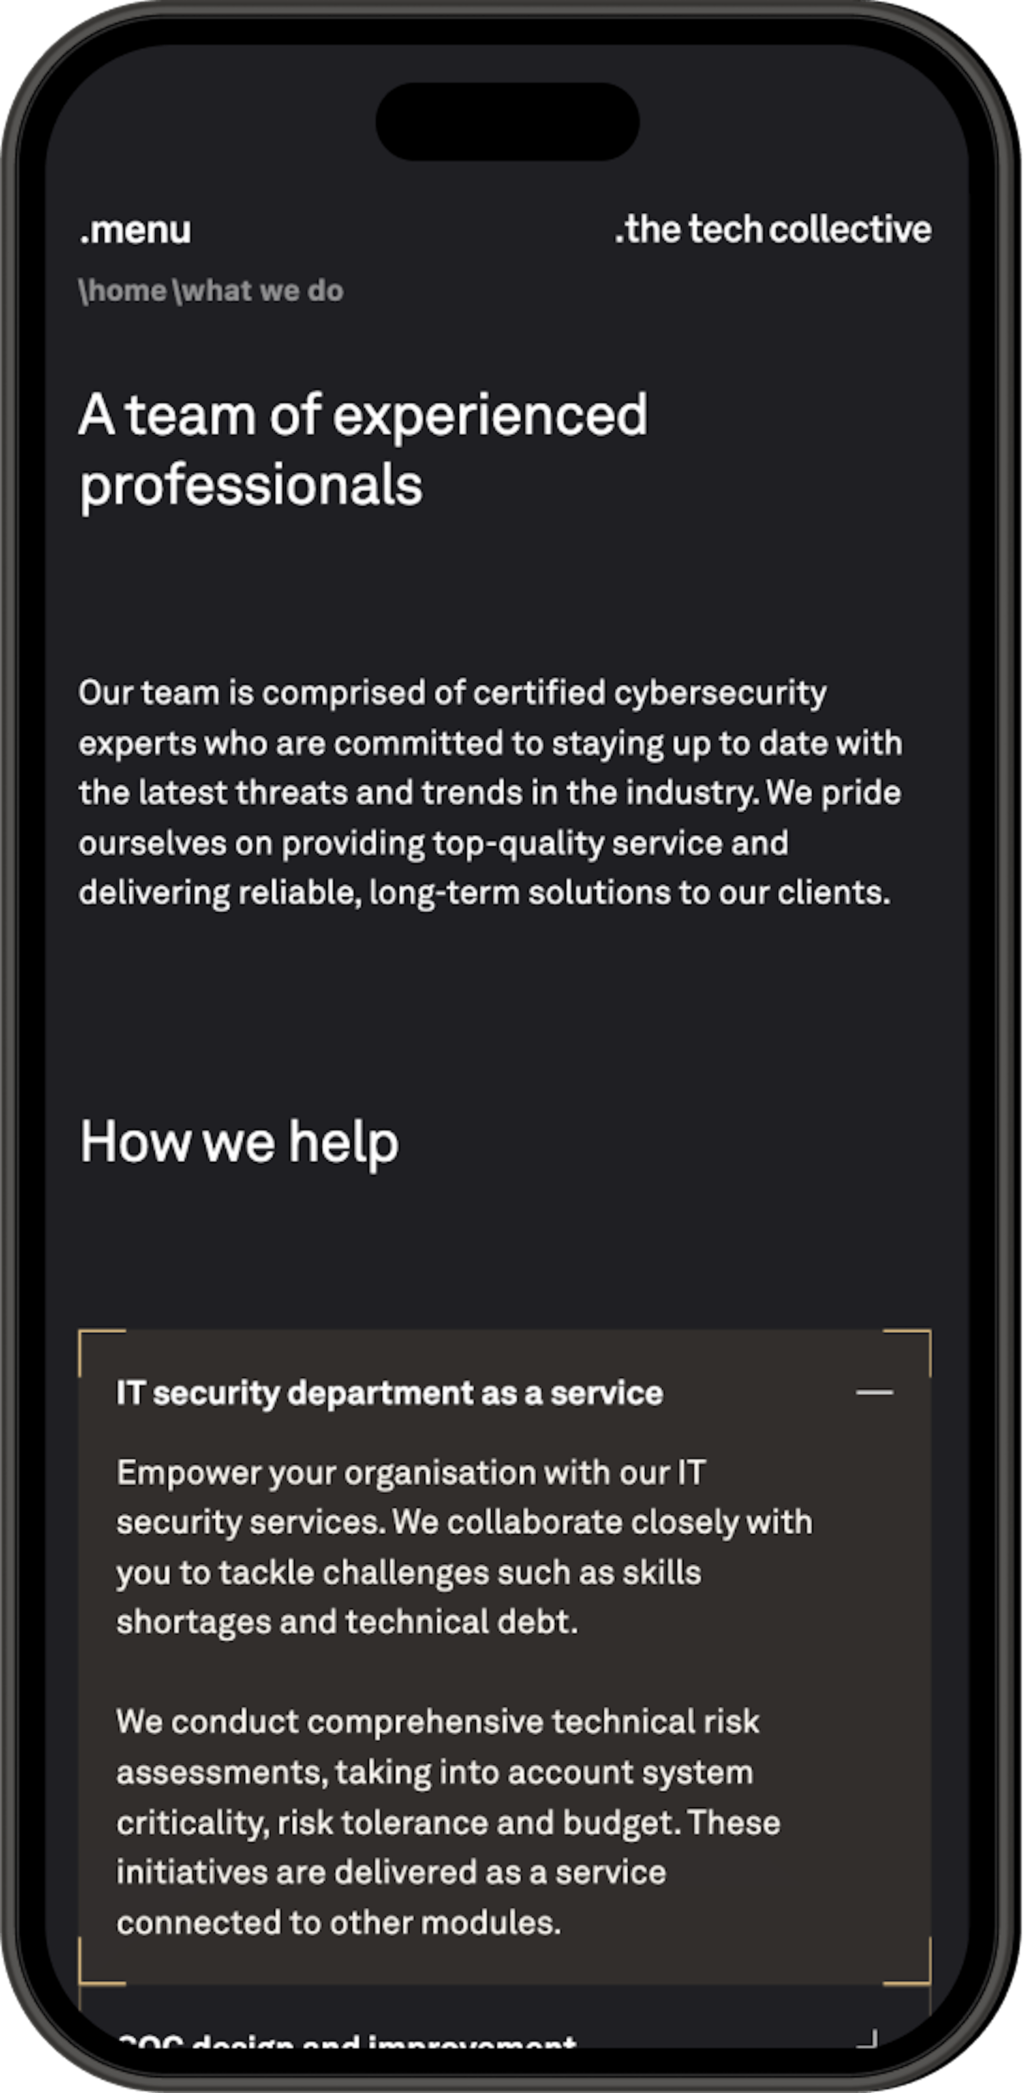Click the IT security department accordion title
This screenshot has width=1029, height=2093.
click(389, 1392)
